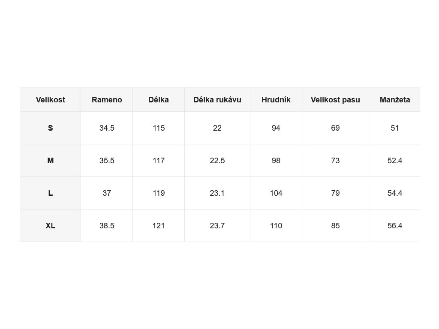Select the size L row label
This screenshot has width=439, height=329.
tap(51, 193)
